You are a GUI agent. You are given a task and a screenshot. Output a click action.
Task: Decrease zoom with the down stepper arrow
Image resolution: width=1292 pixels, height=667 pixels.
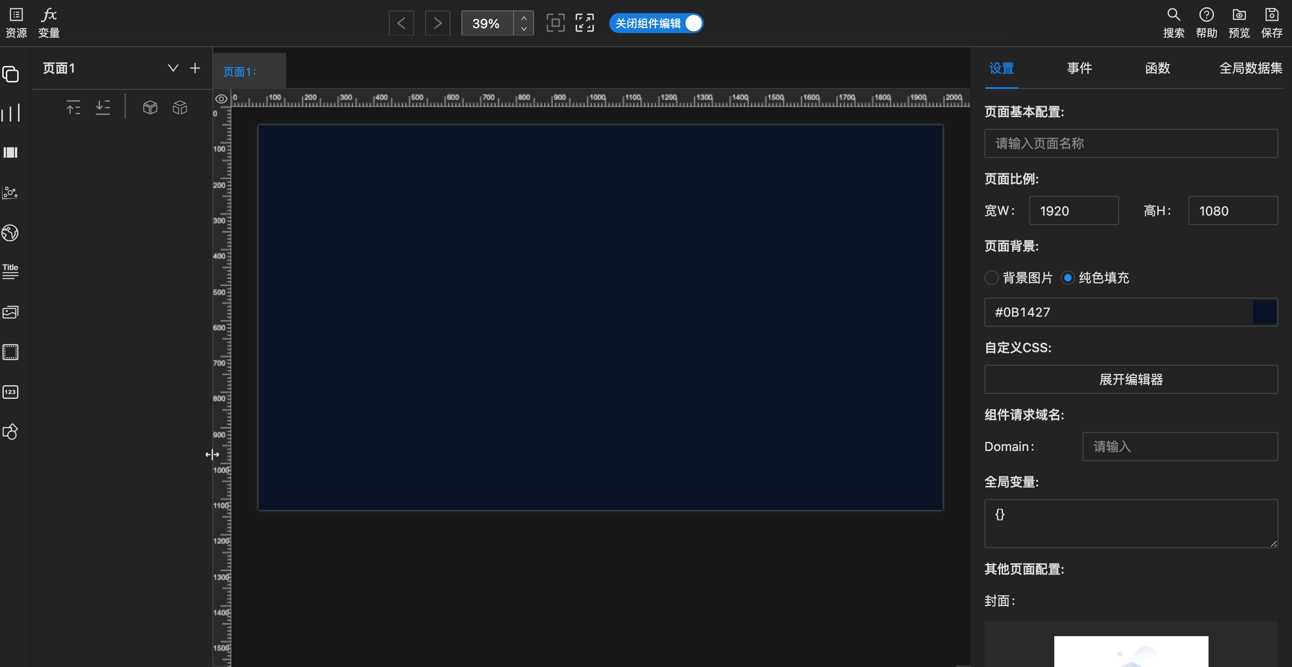[524, 29]
